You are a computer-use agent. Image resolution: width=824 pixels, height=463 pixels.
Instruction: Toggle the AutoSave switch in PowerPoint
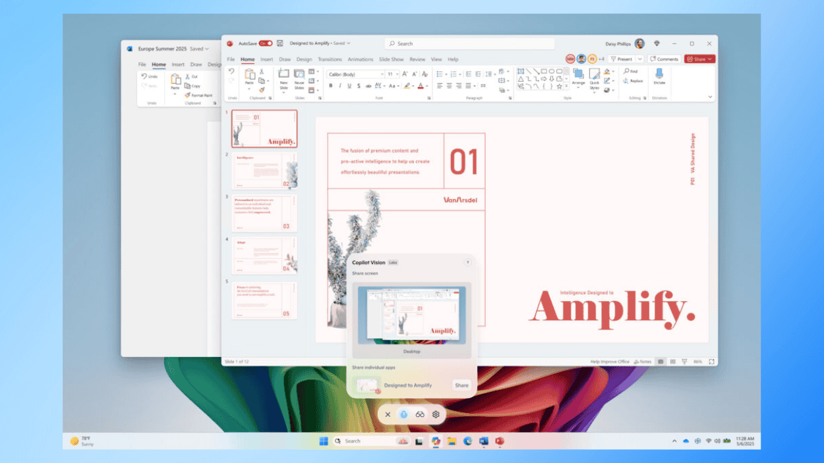(x=266, y=43)
